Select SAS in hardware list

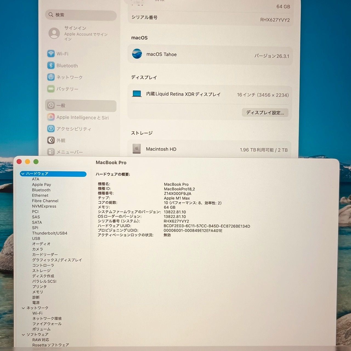click(x=36, y=217)
